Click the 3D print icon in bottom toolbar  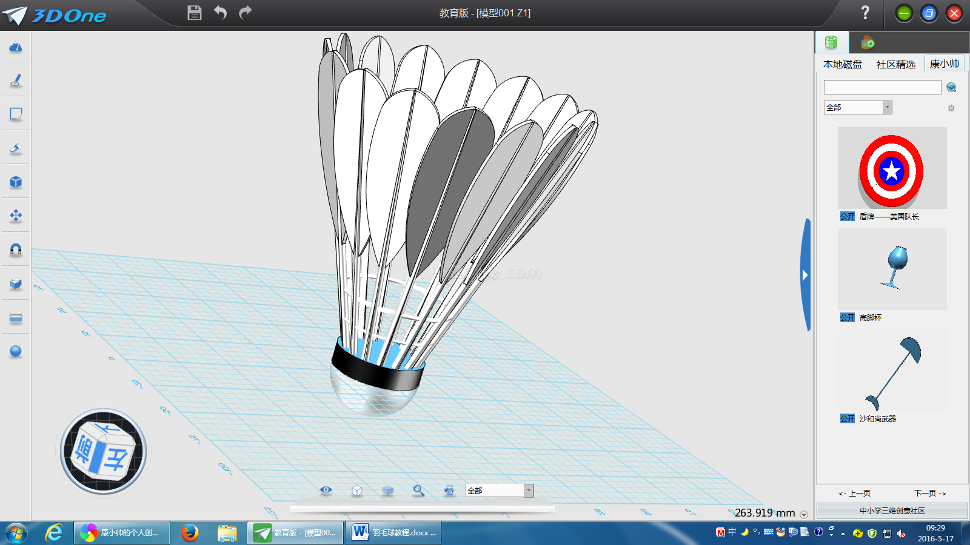pyautogui.click(x=449, y=490)
